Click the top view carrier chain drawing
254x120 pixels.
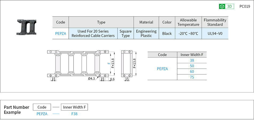pos(78,63)
